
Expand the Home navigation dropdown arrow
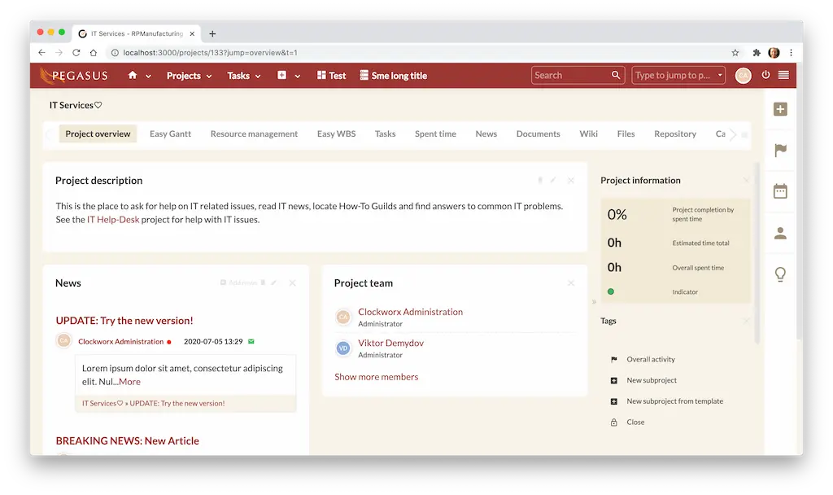(146, 75)
